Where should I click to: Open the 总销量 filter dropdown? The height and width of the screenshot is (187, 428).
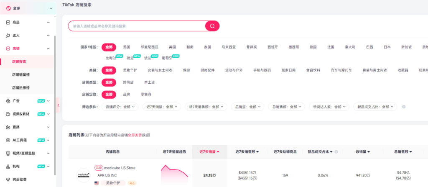coord(247,107)
